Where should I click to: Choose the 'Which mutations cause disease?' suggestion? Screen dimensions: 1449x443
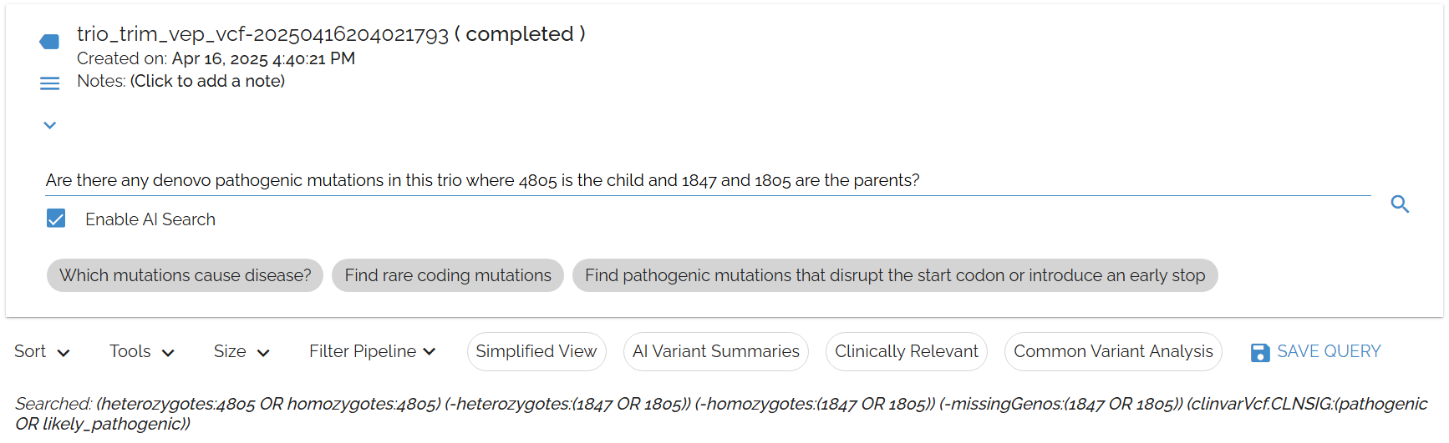click(185, 275)
